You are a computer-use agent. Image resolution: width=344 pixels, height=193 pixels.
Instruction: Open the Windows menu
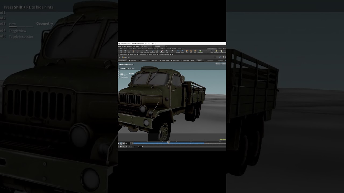click(129, 46)
